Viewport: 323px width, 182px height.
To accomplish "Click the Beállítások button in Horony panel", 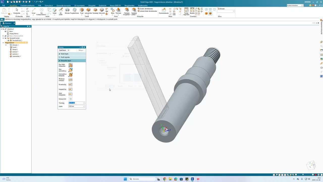I will coord(63,50).
